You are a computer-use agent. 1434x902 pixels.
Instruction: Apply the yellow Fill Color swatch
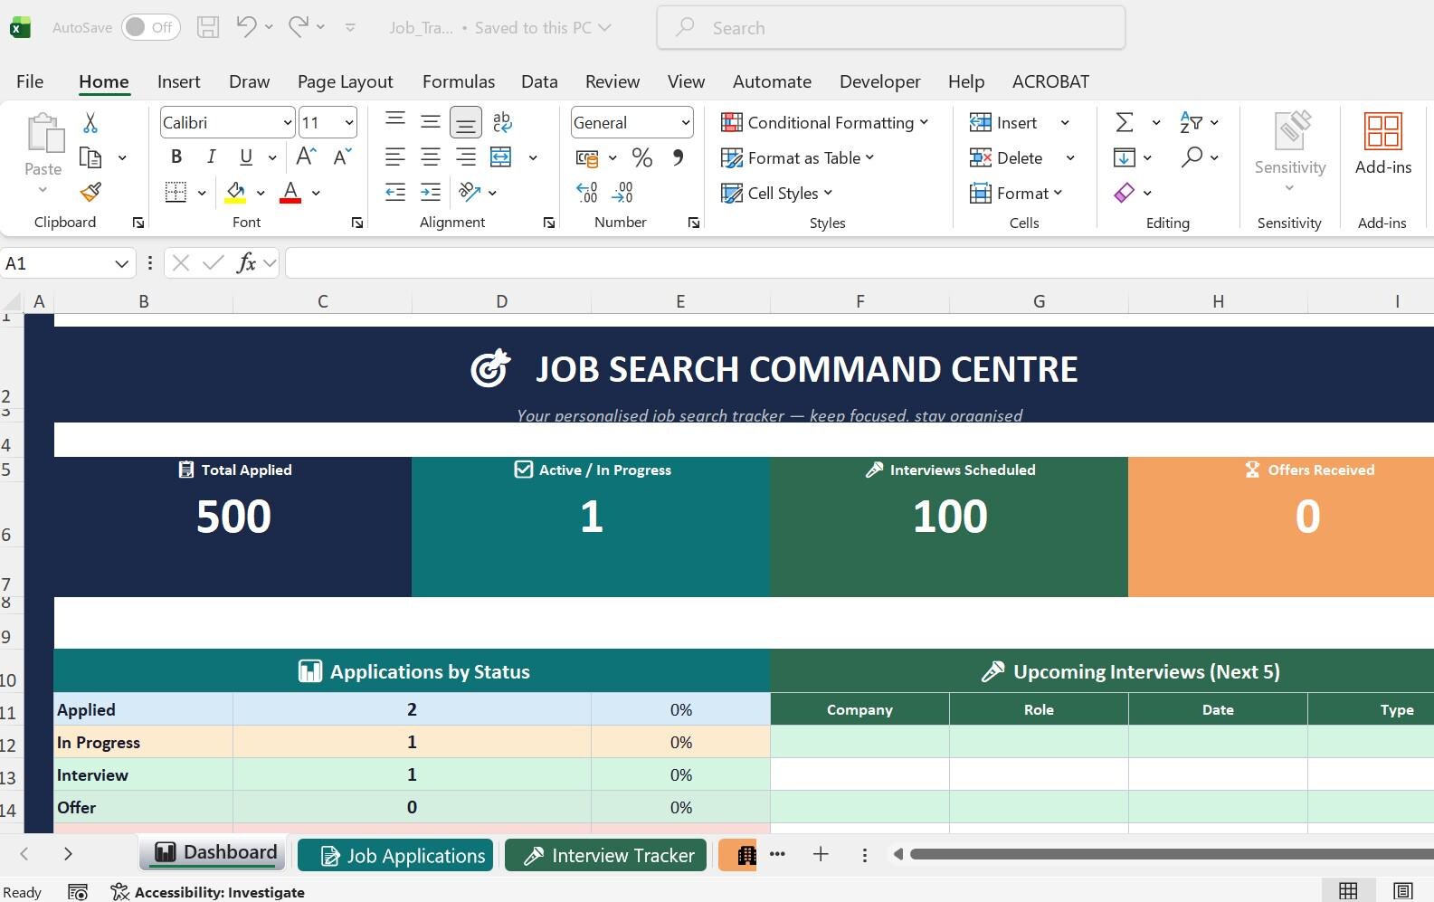(x=235, y=192)
